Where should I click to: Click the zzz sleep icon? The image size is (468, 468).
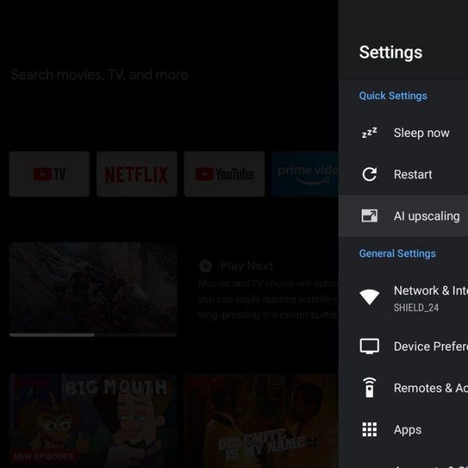(369, 133)
